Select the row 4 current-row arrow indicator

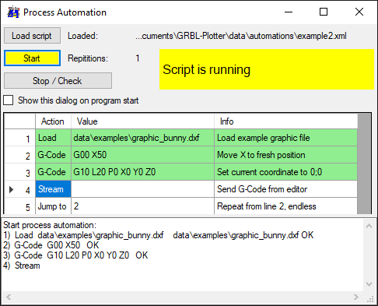coord(11,189)
